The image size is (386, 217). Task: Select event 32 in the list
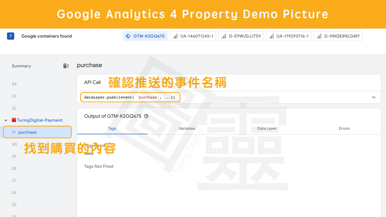coord(14,108)
